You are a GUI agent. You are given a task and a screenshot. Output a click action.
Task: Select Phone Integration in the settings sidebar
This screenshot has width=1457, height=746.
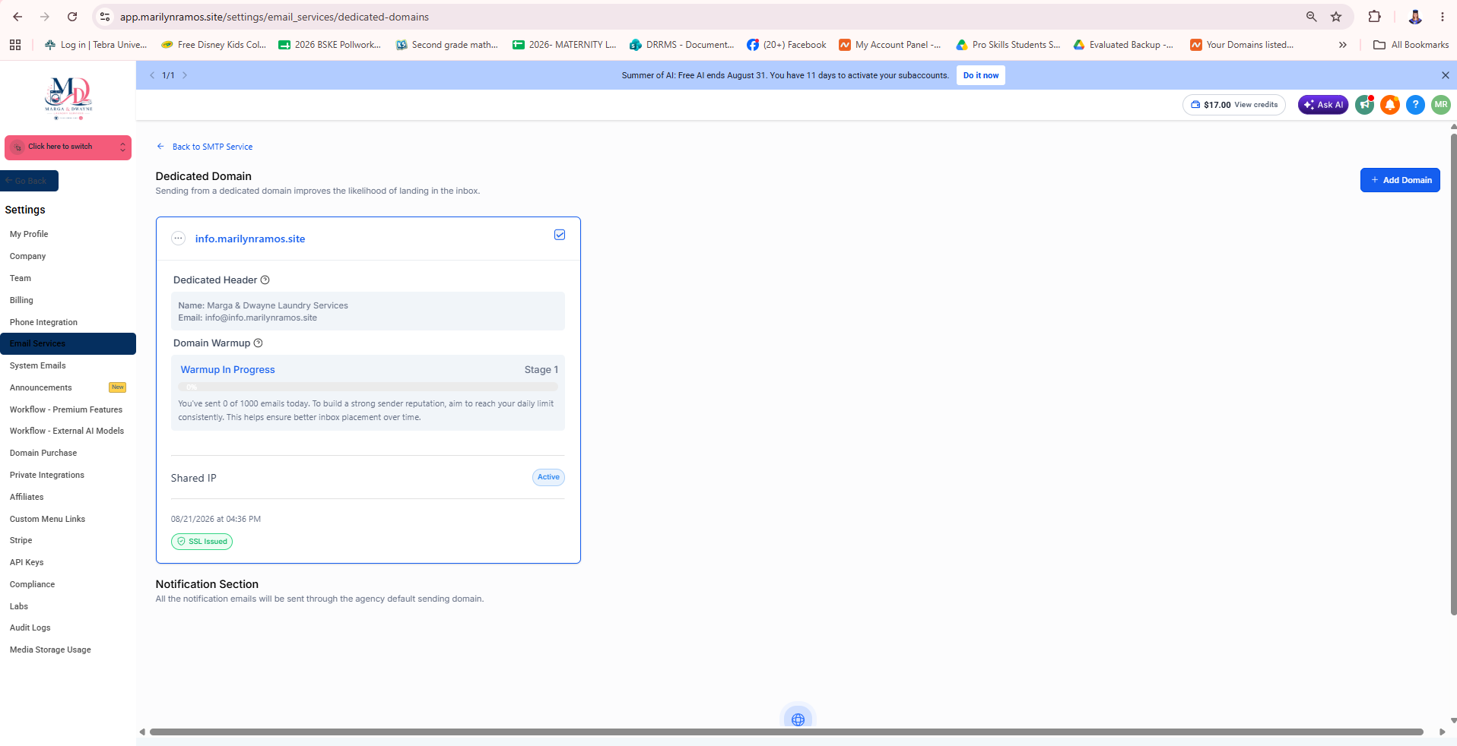click(43, 322)
